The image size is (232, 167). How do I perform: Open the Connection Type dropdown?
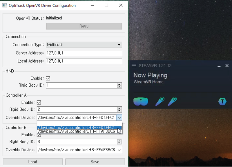(x=119, y=45)
